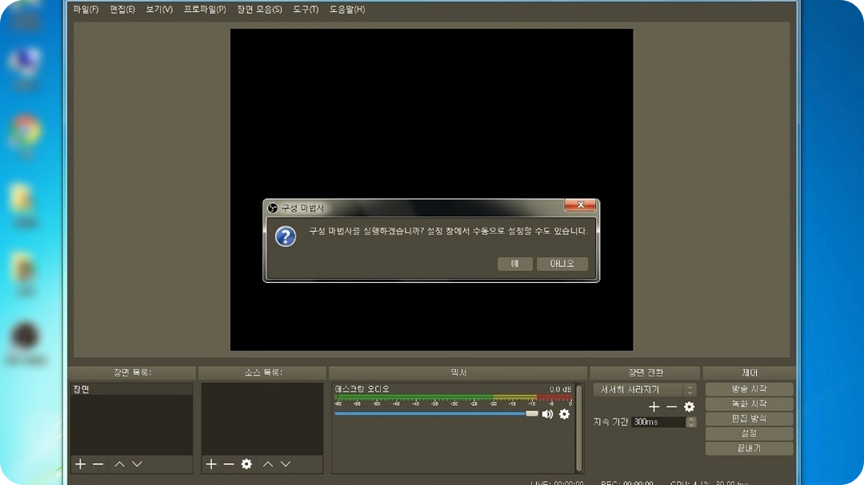Image resolution: width=864 pixels, height=485 pixels.
Task: Click 예 to run the configuration wizard
Action: coord(514,264)
